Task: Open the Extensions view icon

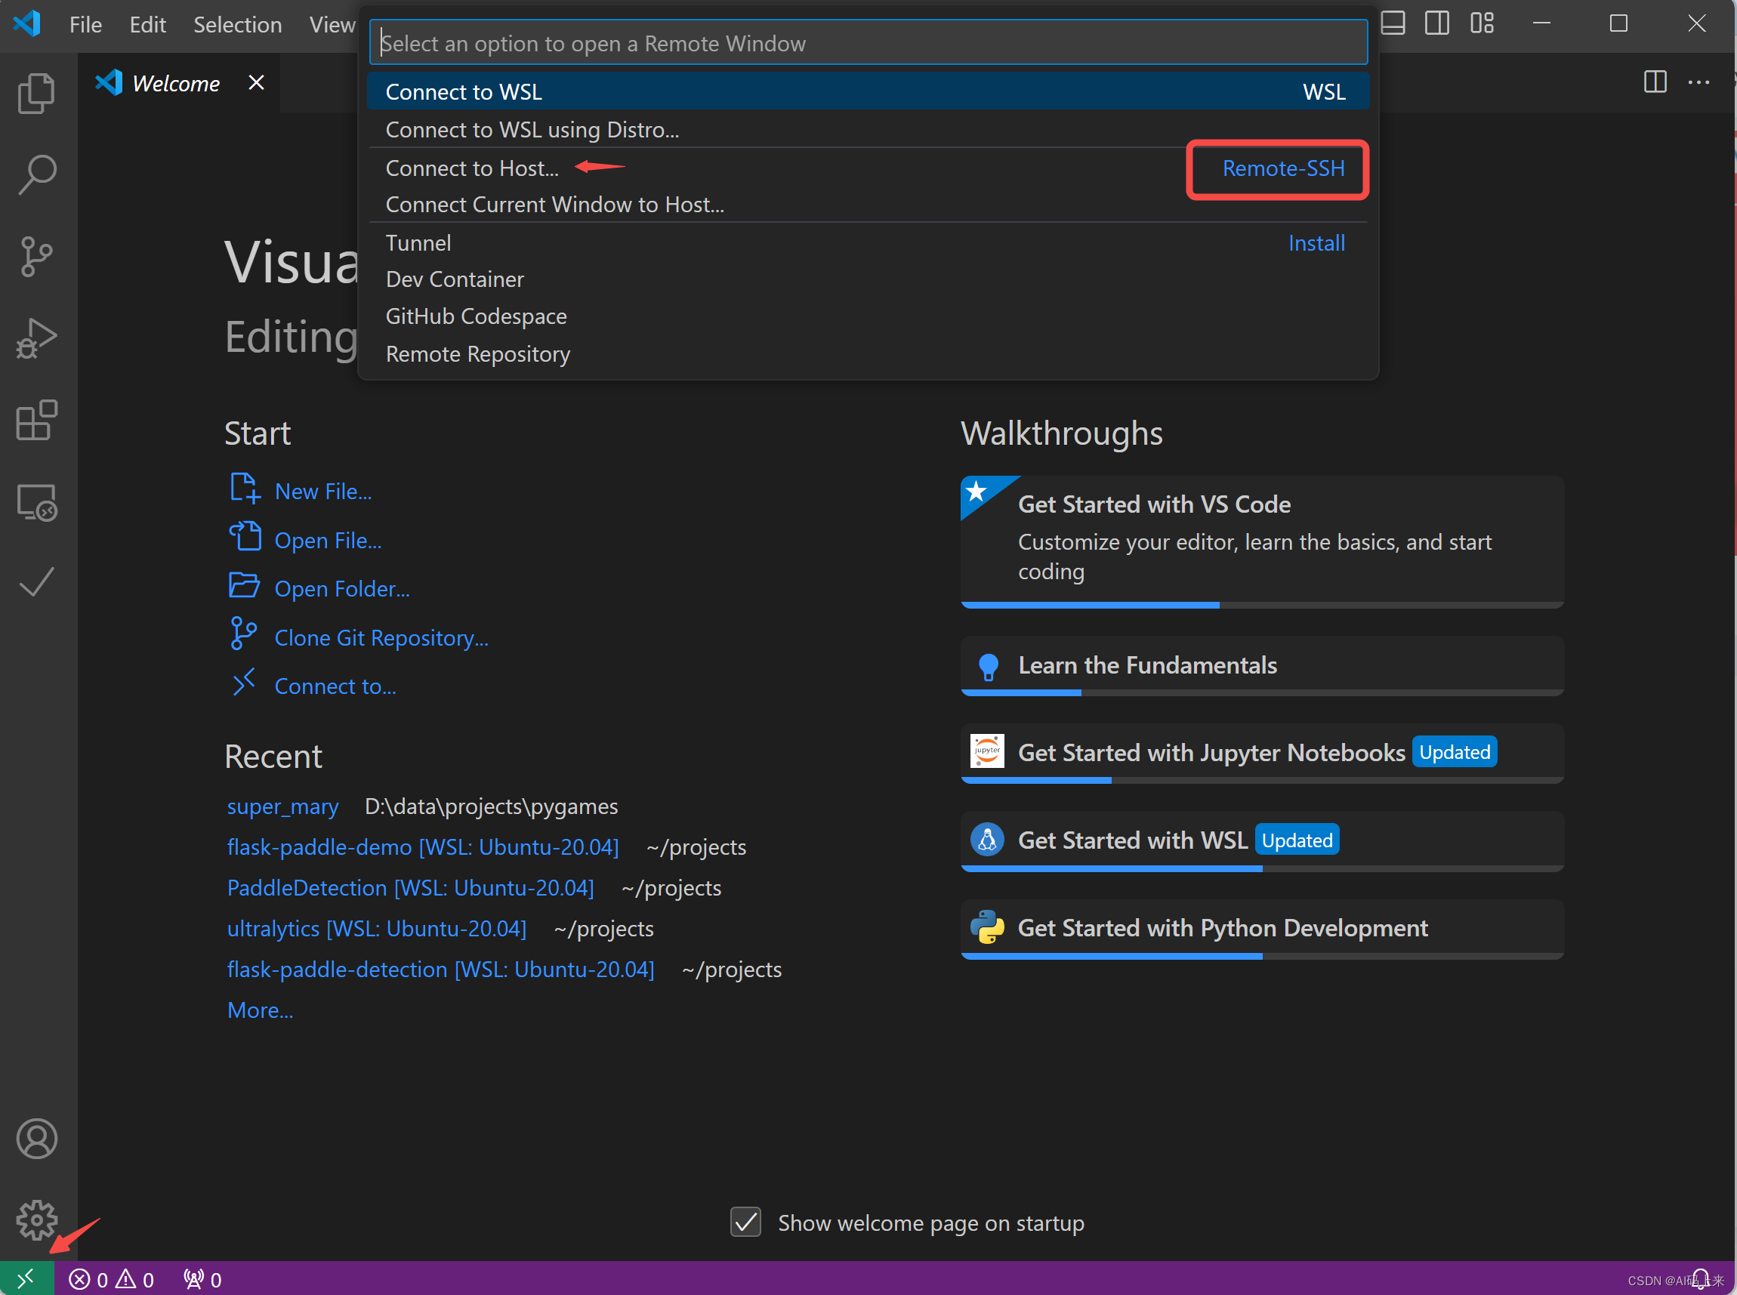Action: click(x=36, y=421)
